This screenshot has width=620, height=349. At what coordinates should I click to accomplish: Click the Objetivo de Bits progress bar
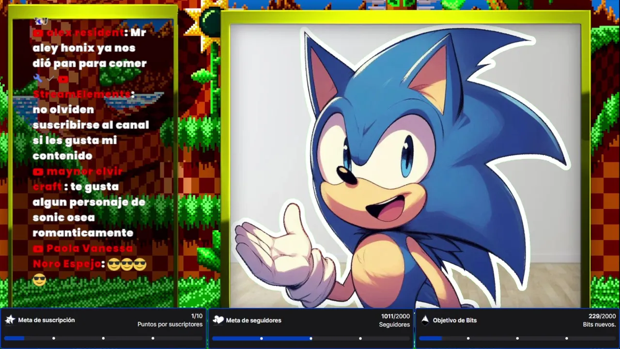click(x=518, y=338)
